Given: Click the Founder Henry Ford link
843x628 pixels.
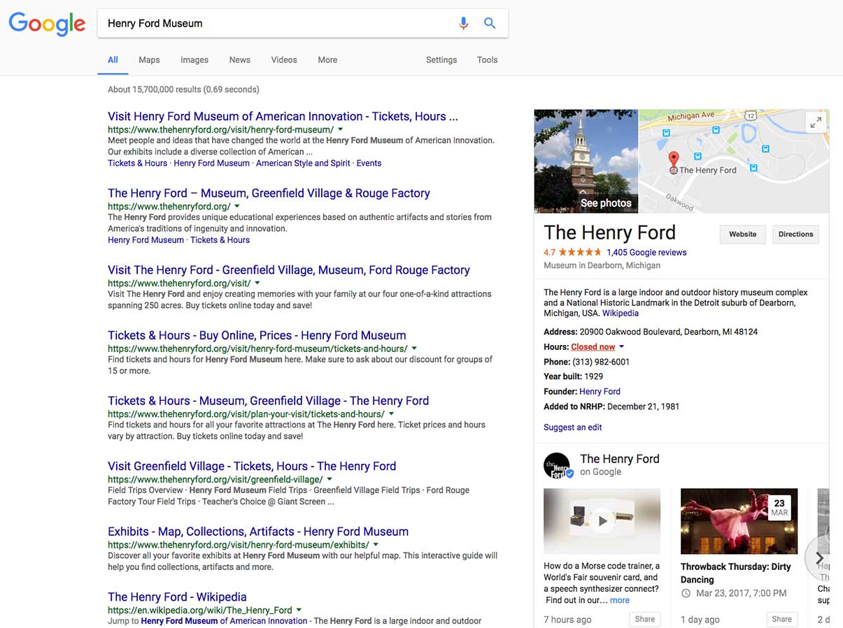Looking at the screenshot, I should 600,392.
